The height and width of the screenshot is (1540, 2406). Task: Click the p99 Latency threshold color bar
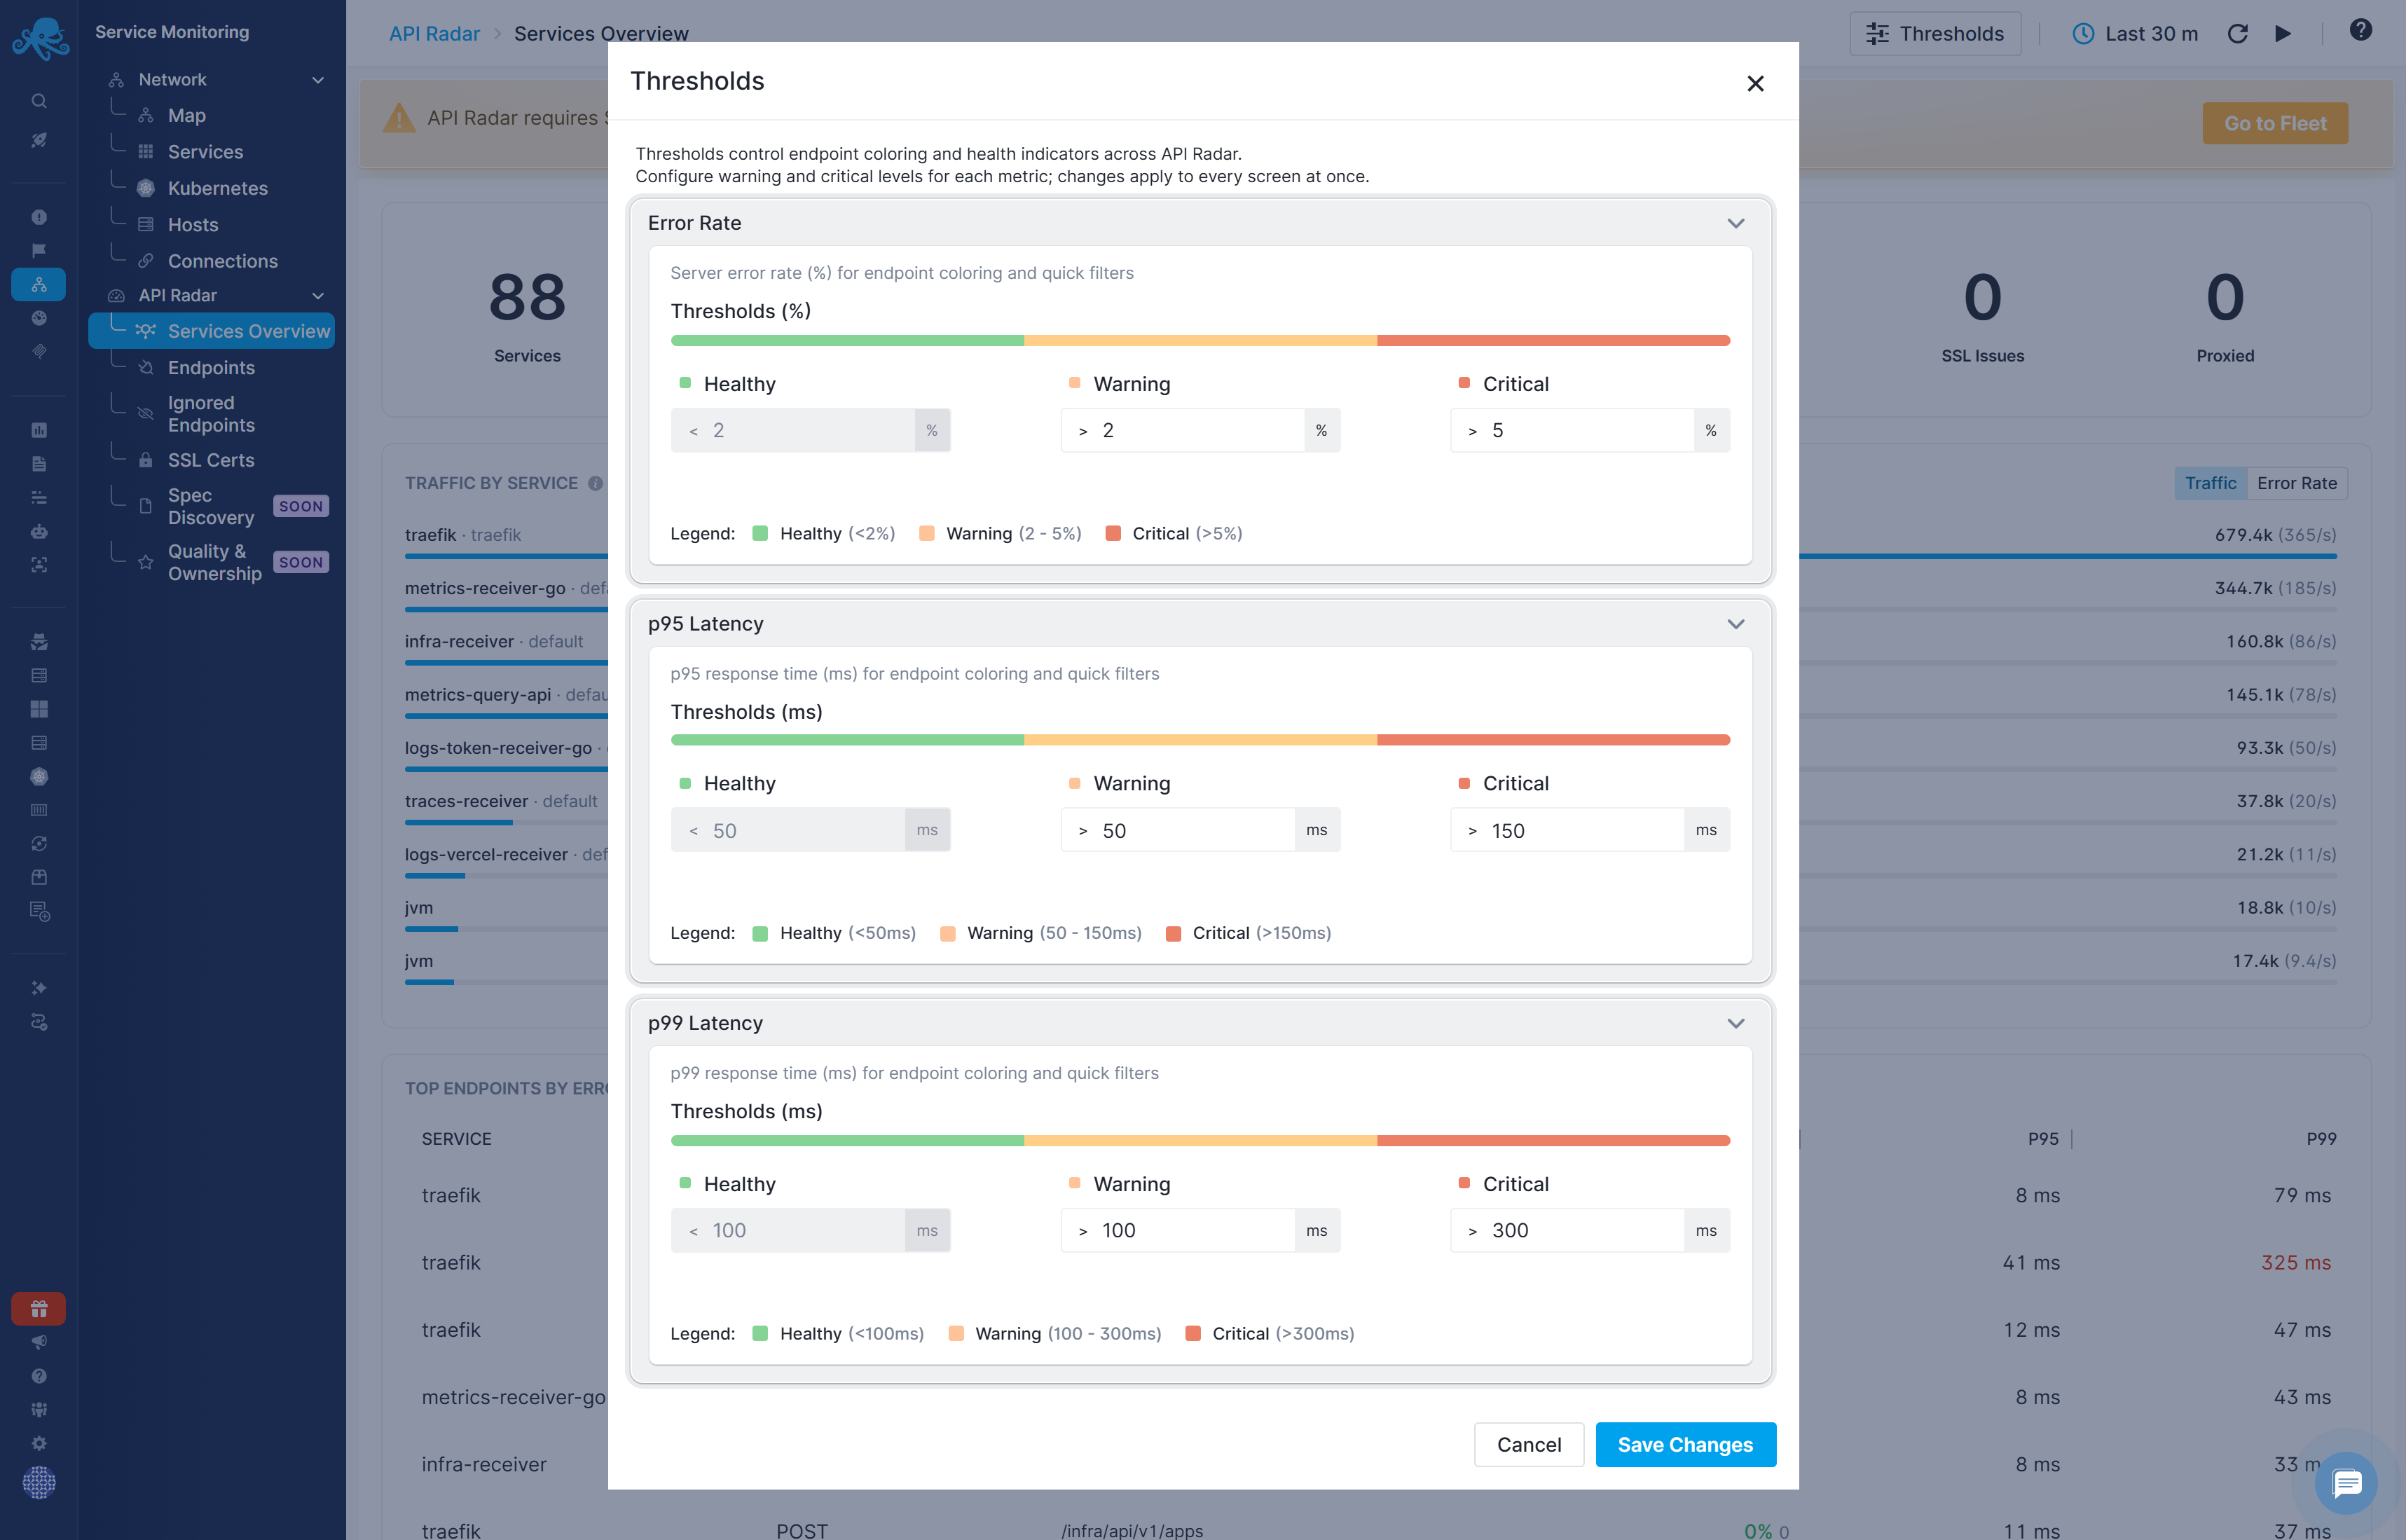[1200, 1140]
